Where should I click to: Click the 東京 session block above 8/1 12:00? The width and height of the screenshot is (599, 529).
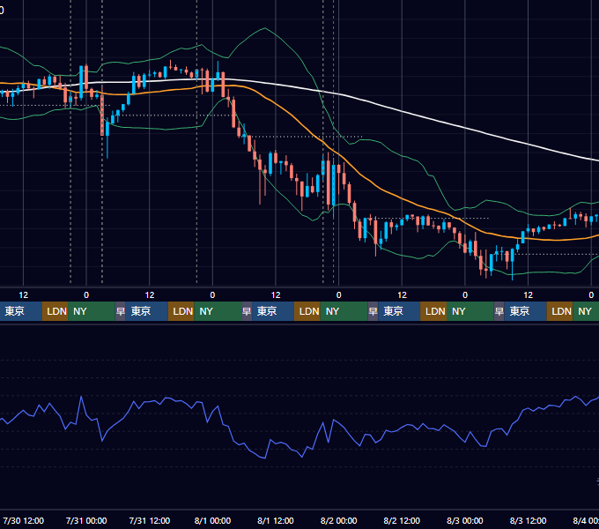point(273,311)
